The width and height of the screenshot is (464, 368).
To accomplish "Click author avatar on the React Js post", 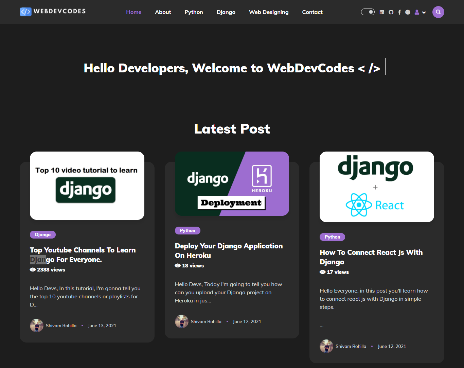I will pos(326,346).
